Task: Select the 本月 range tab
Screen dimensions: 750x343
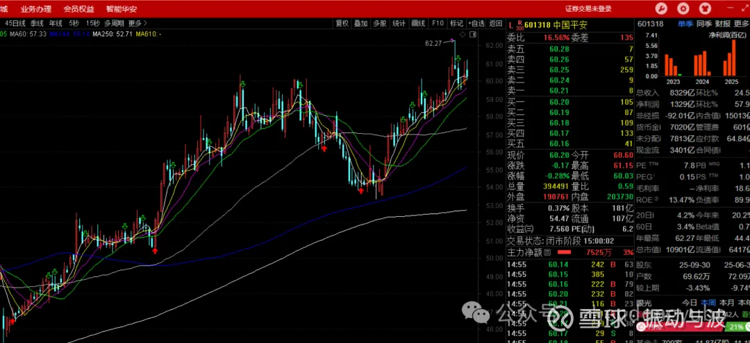Action: coord(727,302)
